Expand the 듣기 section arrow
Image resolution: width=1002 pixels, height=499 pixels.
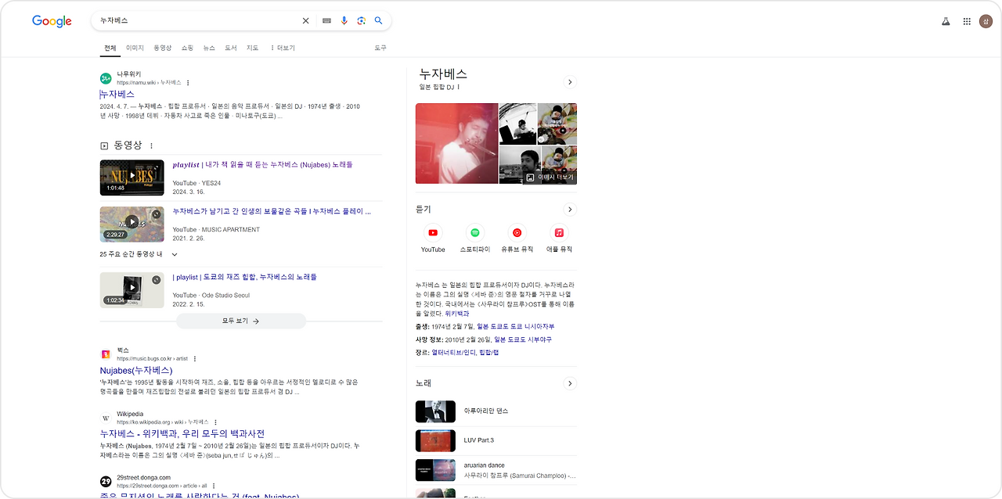pyautogui.click(x=570, y=210)
